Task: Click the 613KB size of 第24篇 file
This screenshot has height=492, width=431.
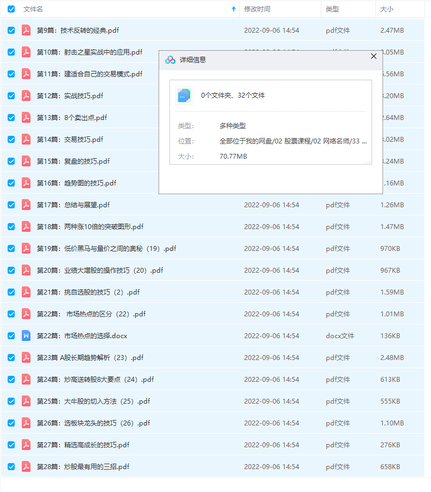Action: coord(390,379)
